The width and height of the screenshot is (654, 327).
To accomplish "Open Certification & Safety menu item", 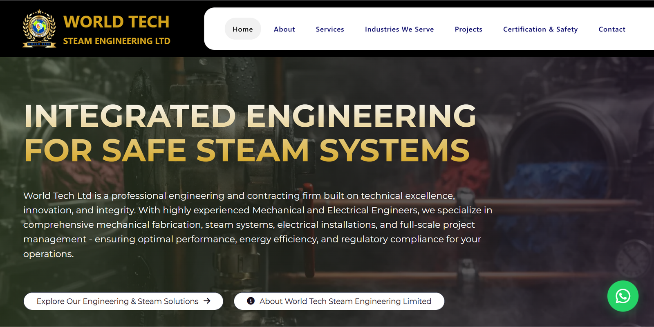I will click(x=540, y=29).
